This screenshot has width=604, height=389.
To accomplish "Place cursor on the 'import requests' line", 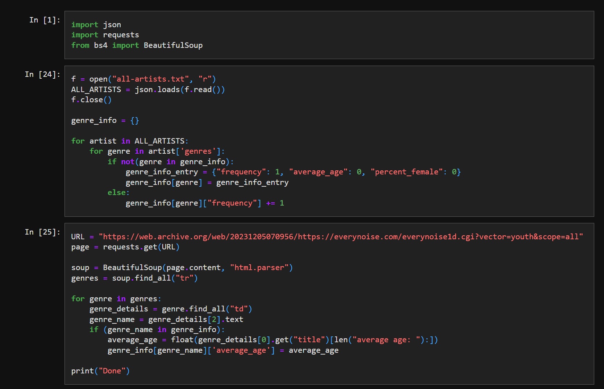I will [105, 35].
